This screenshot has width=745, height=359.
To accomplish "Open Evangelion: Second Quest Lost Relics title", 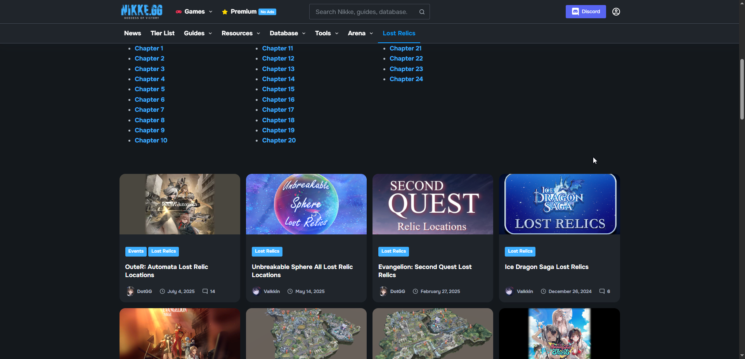I will tap(425, 271).
